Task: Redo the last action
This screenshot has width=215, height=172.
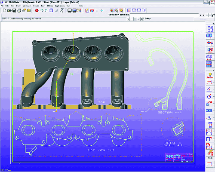Action: pos(46,10)
